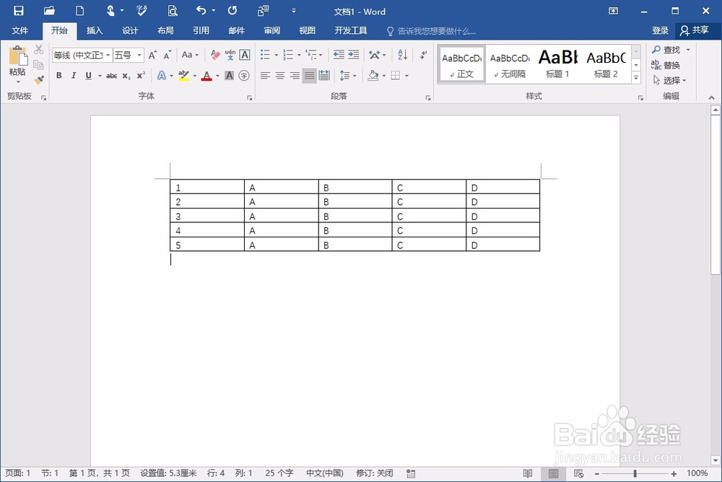The image size is (722, 482).
Task: Apply yellow text highlight color
Action: 183,76
